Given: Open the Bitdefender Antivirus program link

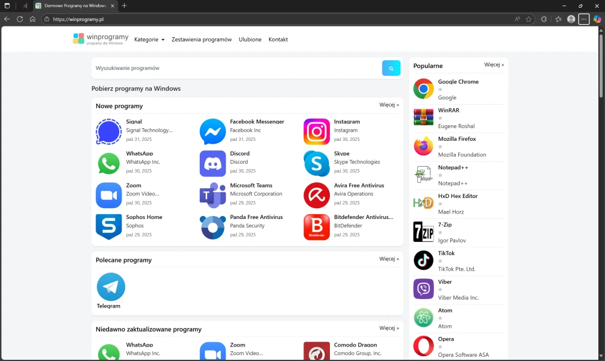Looking at the screenshot, I should point(363,217).
